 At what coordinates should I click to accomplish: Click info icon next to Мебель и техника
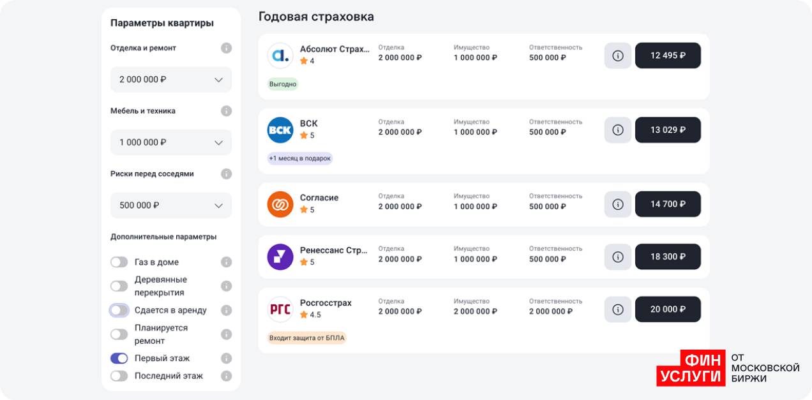coord(226,111)
